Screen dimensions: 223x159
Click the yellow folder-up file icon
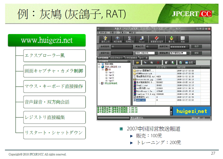point(138,62)
